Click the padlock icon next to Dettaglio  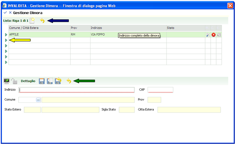(x=14, y=81)
